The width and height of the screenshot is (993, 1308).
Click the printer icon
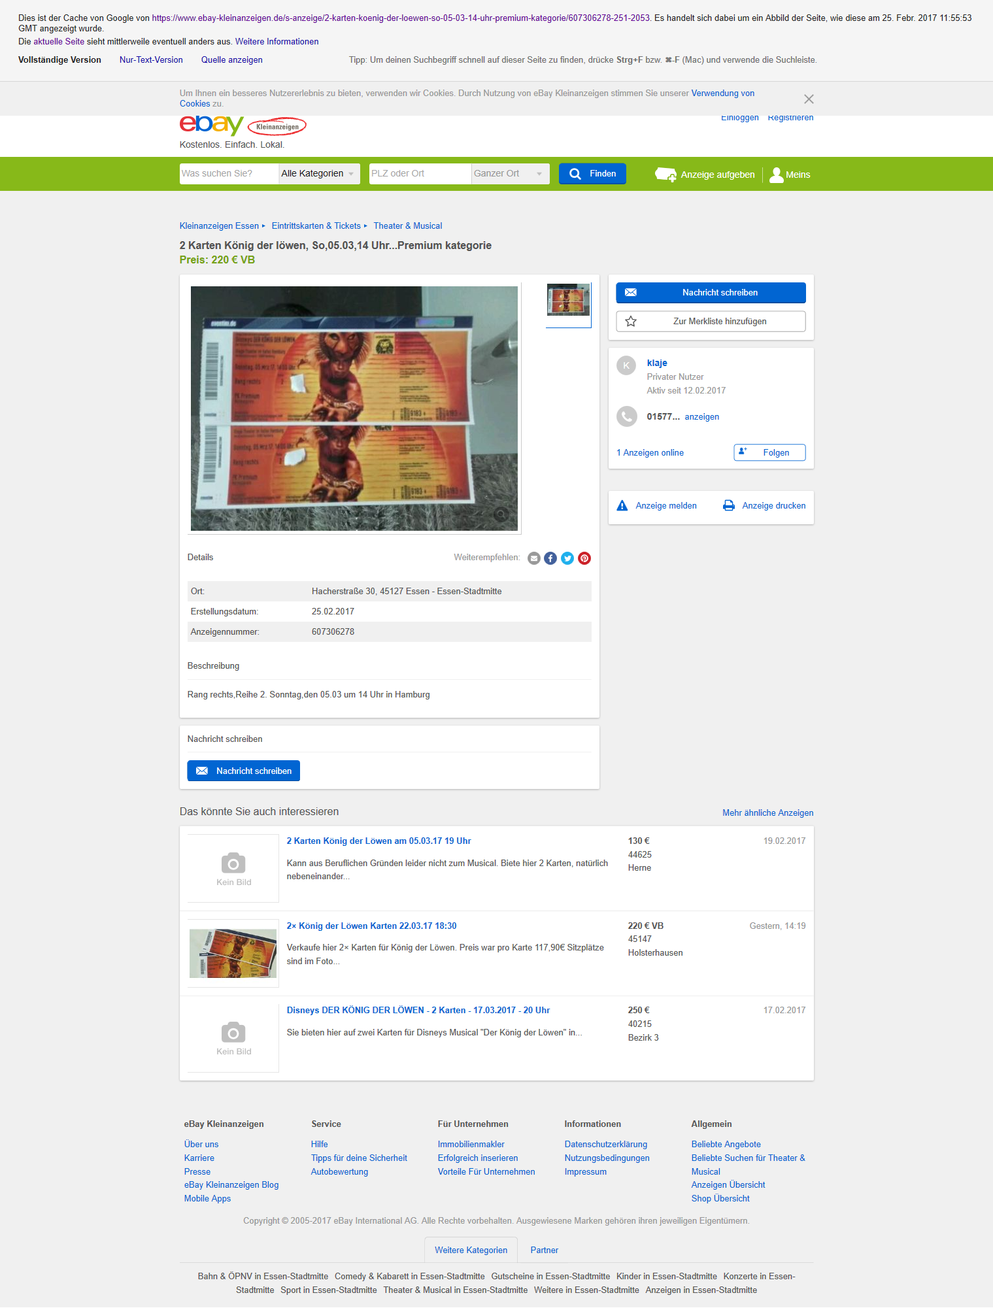729,506
